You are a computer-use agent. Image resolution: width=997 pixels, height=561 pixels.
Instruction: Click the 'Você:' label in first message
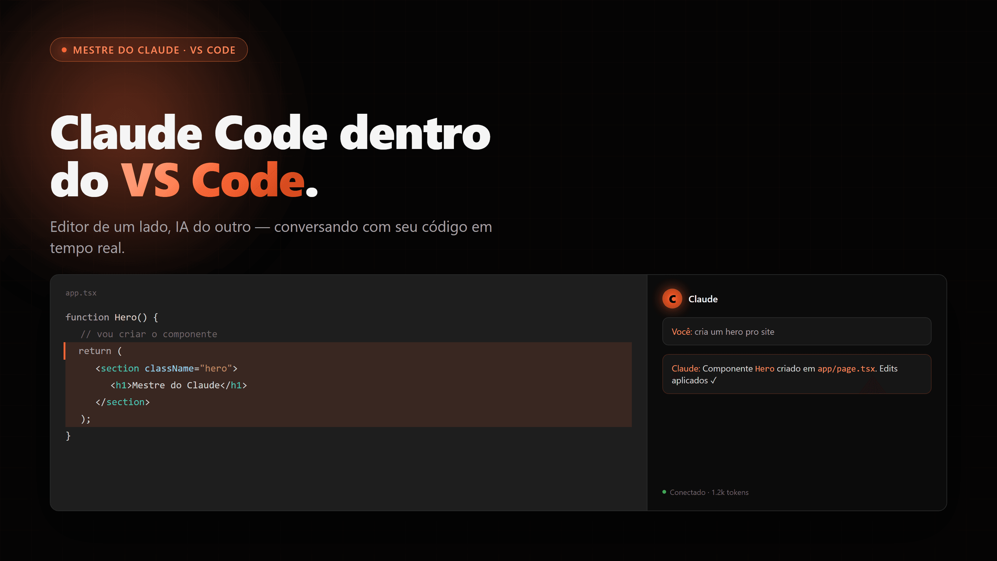click(682, 332)
